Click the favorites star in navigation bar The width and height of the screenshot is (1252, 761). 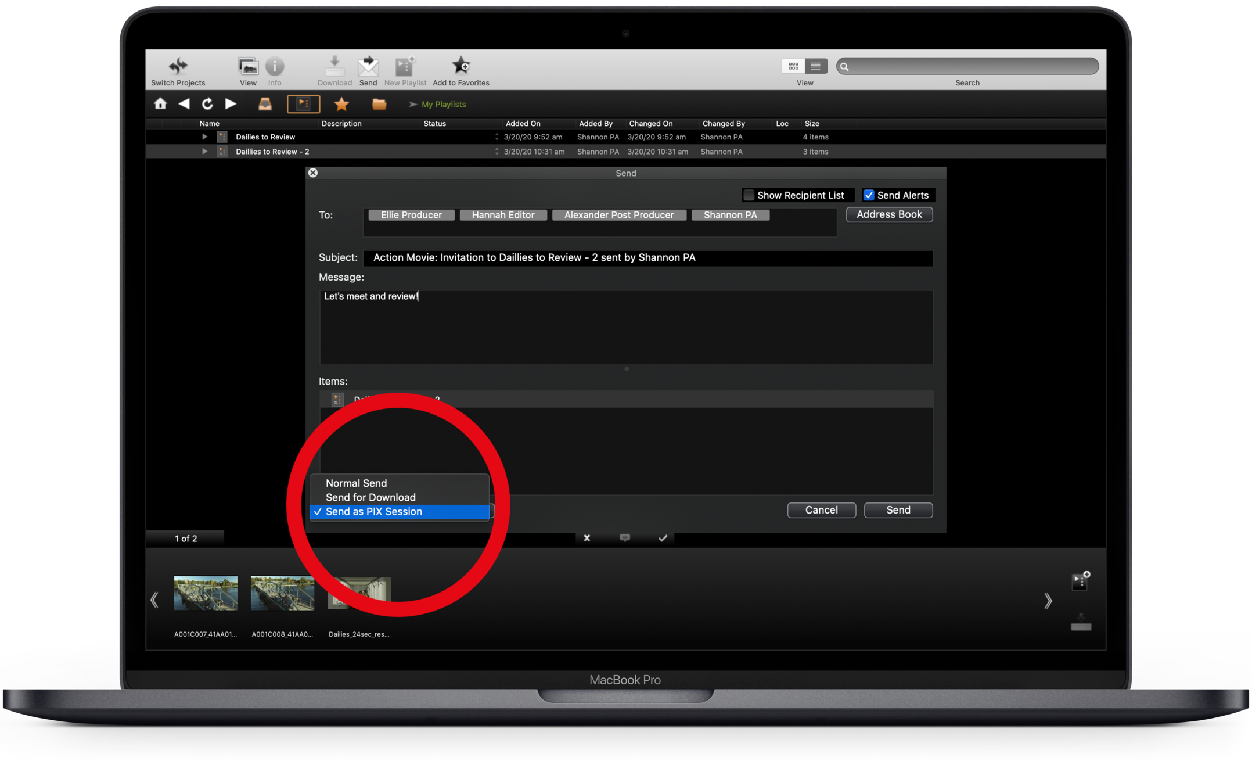coord(341,104)
